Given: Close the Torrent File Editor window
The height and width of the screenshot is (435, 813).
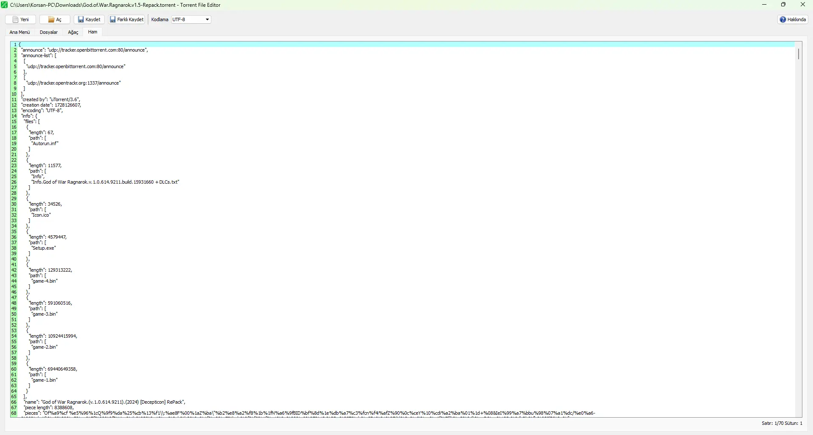Looking at the screenshot, I should coord(803,5).
